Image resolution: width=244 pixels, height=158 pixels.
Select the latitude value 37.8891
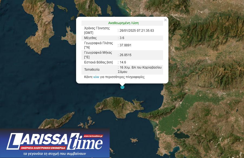pyautogui.click(x=126, y=45)
